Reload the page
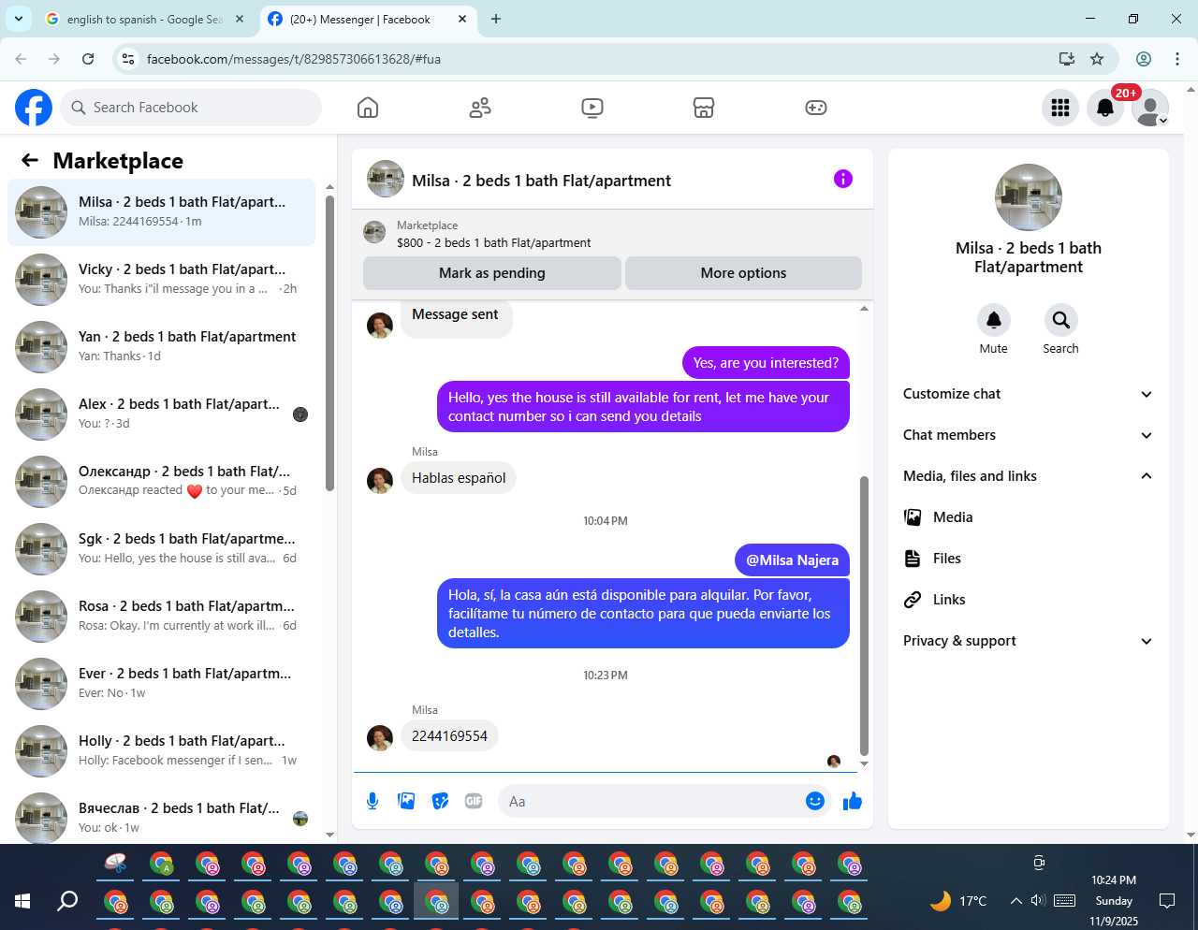The height and width of the screenshot is (930, 1198). tap(88, 59)
